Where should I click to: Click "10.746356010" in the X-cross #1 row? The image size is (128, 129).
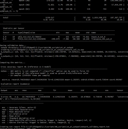tap(29, 97)
